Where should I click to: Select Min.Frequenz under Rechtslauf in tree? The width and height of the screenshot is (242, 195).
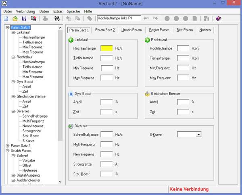tap(32, 72)
